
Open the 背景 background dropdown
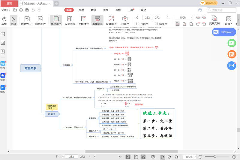pos(229,20)
